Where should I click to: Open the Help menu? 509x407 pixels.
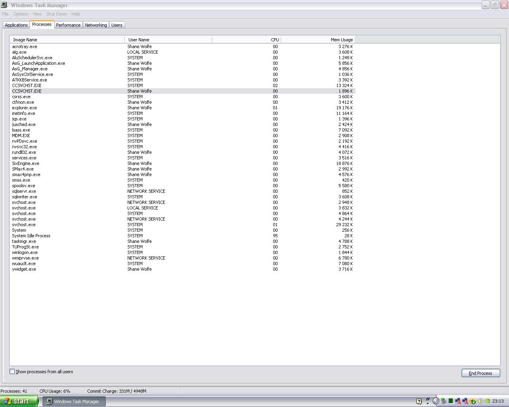coord(76,14)
